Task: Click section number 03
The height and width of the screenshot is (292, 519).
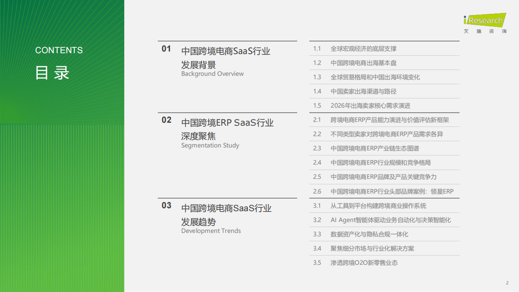Action: [167, 205]
